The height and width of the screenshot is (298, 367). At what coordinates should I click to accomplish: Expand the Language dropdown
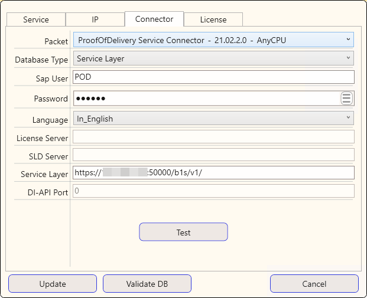click(x=213, y=119)
